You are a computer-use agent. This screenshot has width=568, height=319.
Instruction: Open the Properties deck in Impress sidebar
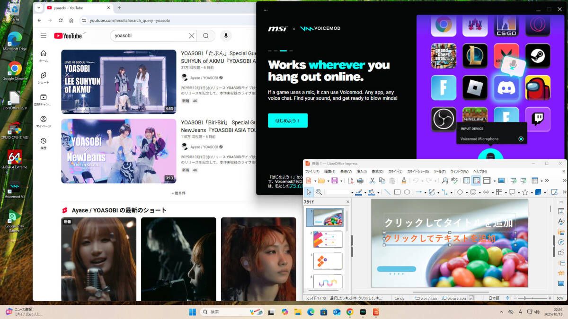point(561,211)
